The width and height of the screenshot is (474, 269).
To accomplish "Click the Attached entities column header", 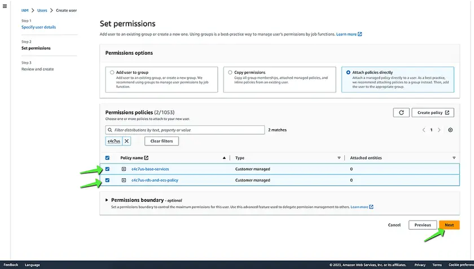I will pos(366,158).
